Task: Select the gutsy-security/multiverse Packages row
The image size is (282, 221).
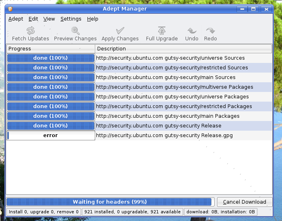Action: click(174, 87)
